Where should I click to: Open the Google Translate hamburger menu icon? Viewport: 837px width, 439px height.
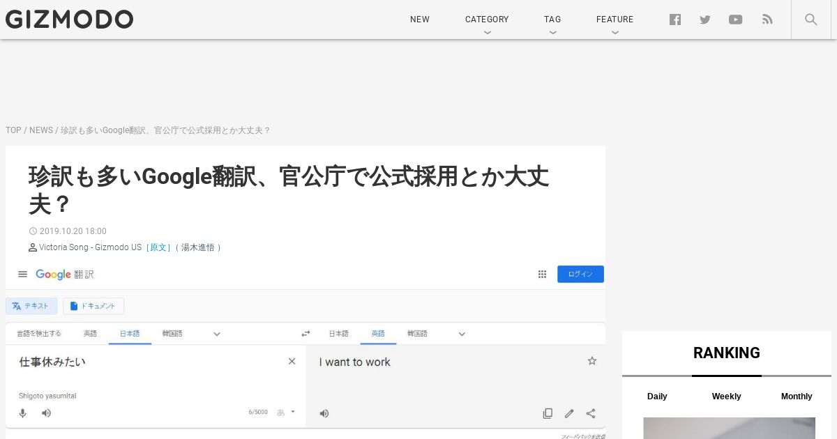tap(22, 275)
